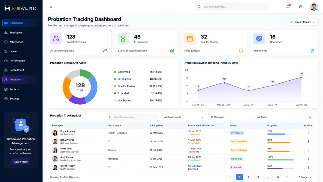Open the filter funnel icon button
This screenshot has width=323, height=182.
point(310,117)
